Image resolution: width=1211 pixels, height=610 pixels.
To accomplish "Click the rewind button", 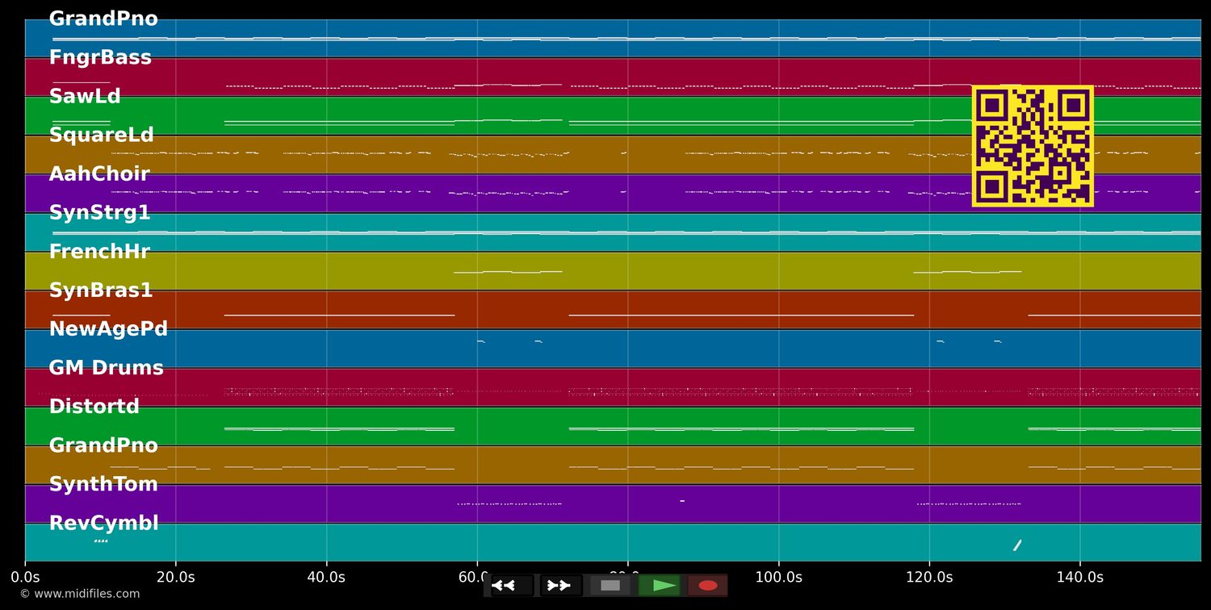I will coord(512,586).
